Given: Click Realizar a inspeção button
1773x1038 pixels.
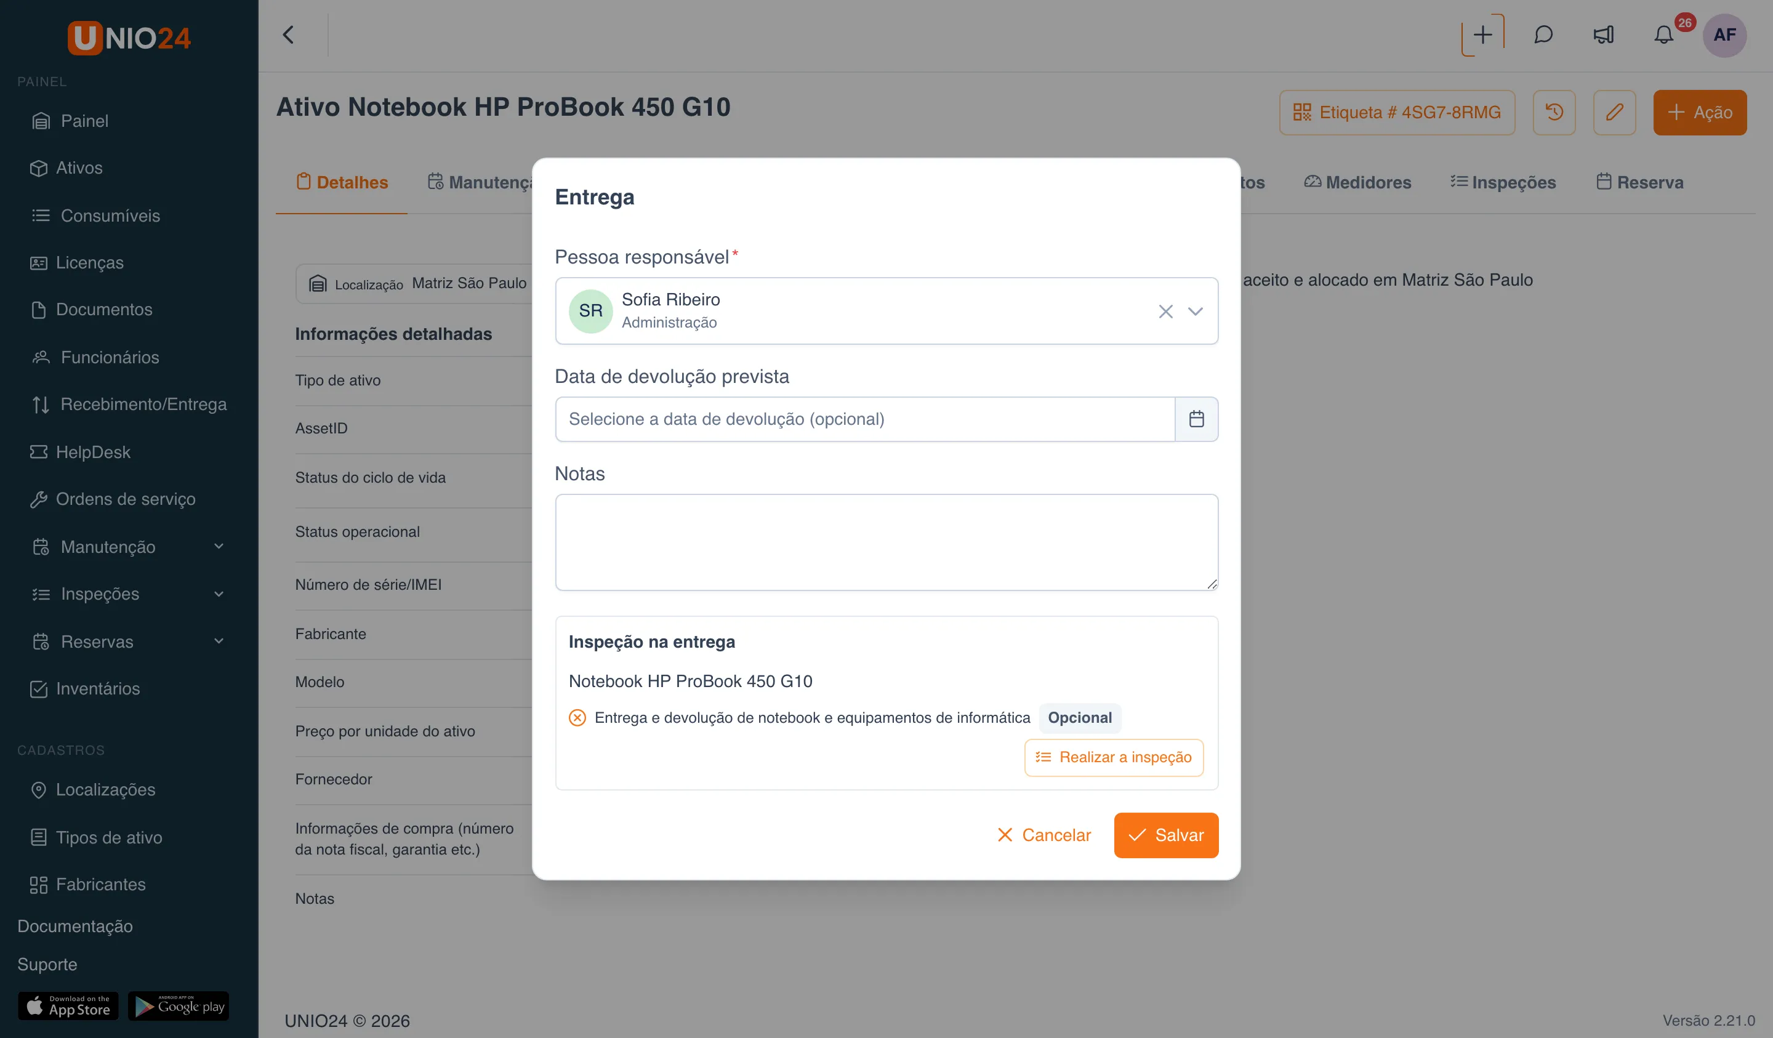Looking at the screenshot, I should (1114, 758).
